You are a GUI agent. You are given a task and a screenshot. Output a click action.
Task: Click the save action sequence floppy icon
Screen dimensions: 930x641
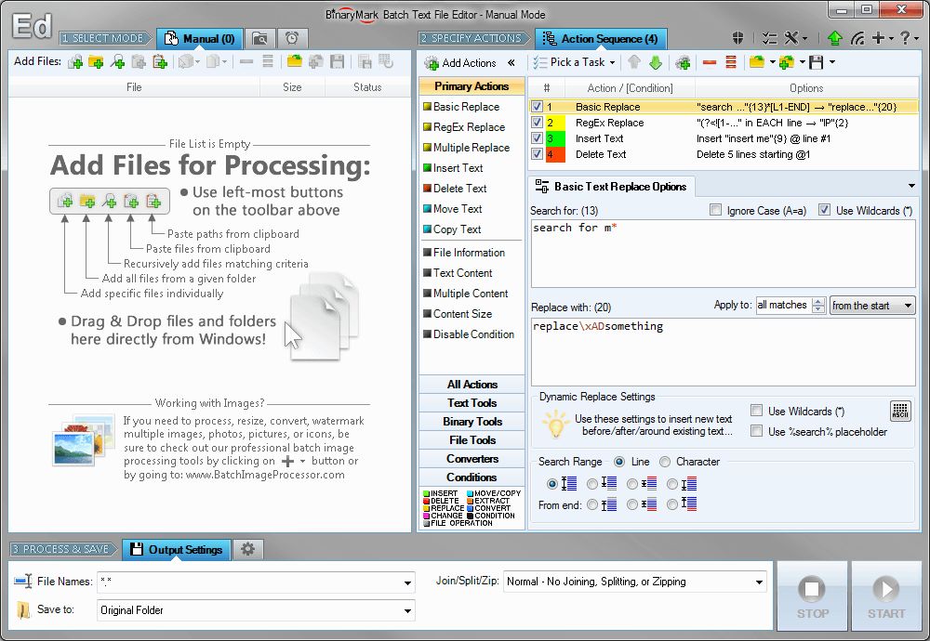817,62
